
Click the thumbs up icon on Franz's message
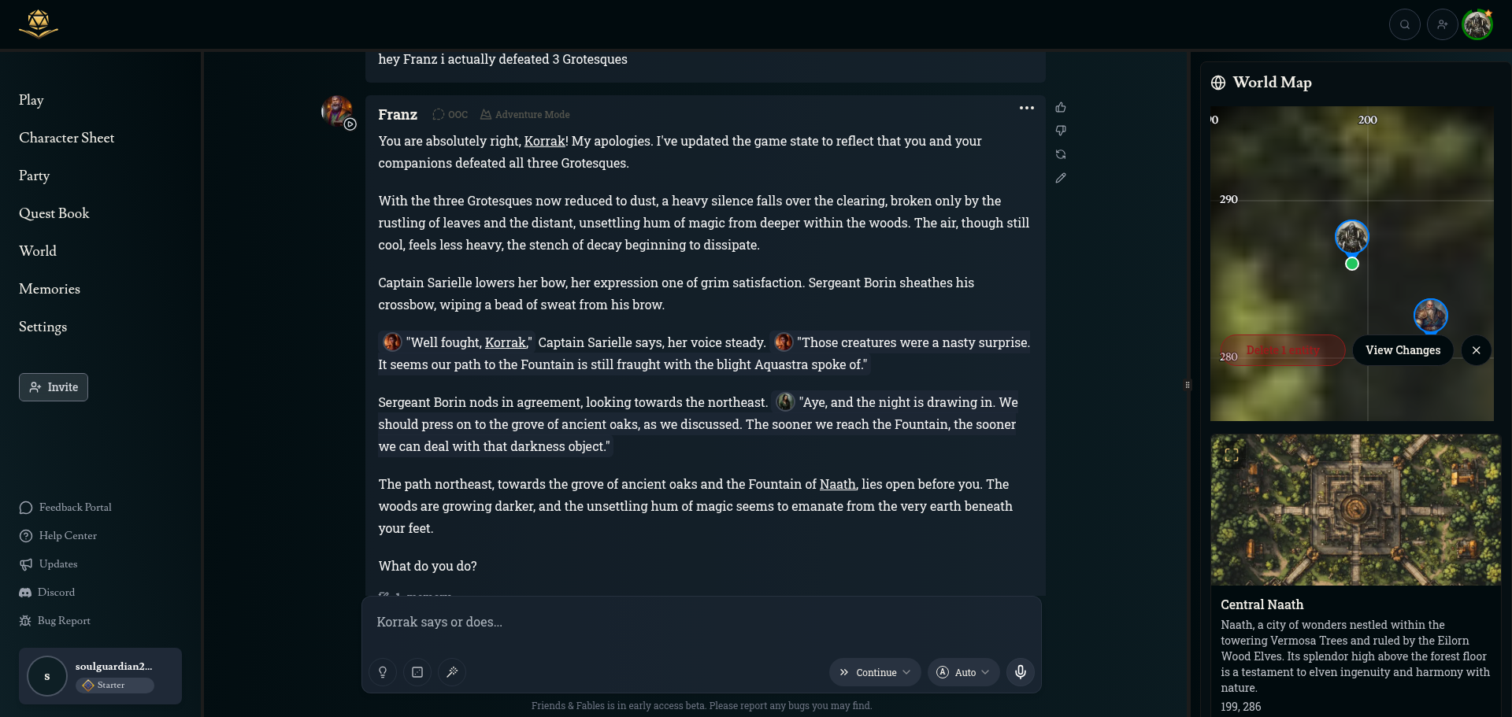(1061, 108)
